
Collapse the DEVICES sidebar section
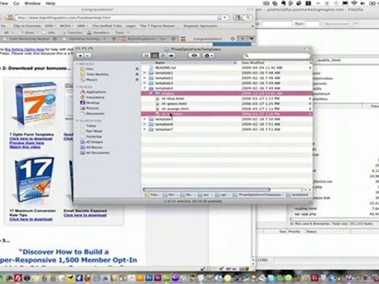tap(77, 64)
